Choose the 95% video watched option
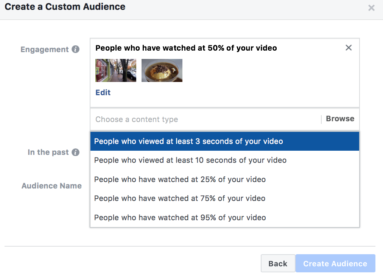The width and height of the screenshot is (383, 278). (x=179, y=217)
